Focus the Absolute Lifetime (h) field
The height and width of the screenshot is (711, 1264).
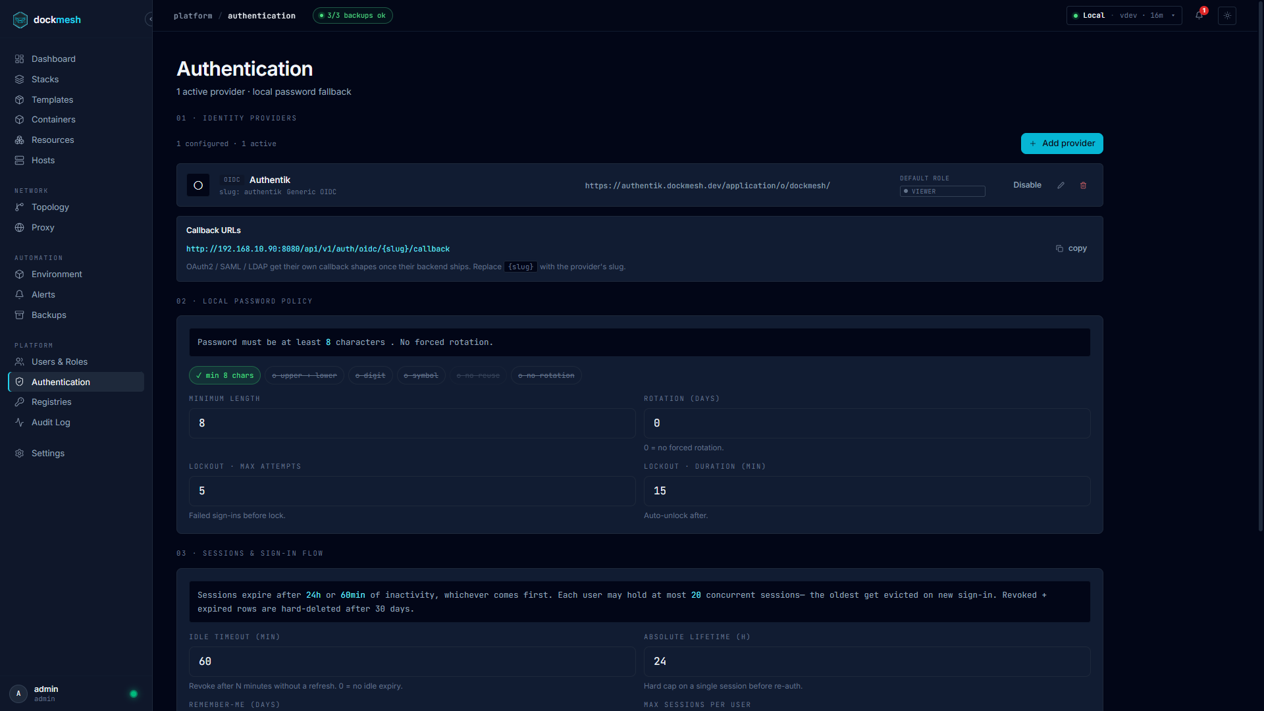[867, 662]
